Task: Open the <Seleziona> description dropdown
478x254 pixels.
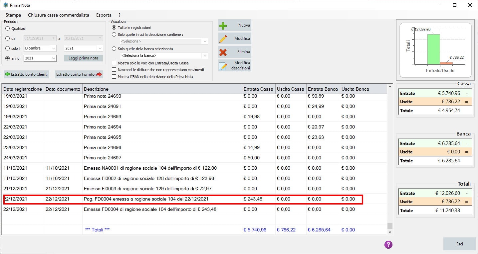Action: pos(205,41)
